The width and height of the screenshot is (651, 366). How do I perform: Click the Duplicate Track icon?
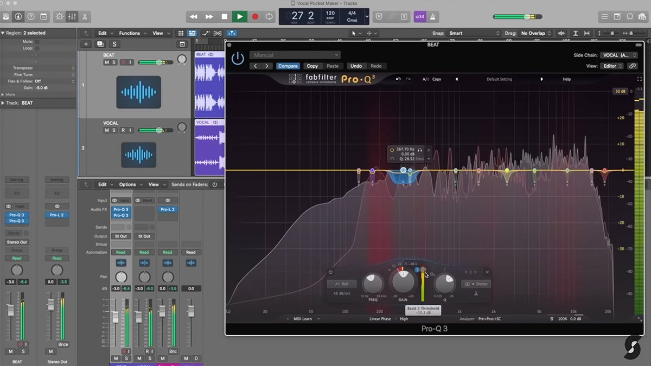point(100,44)
